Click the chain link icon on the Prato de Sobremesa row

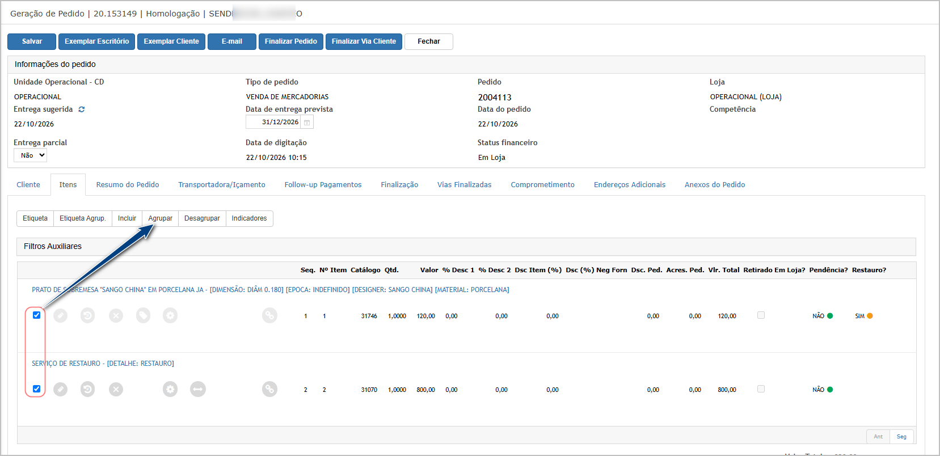269,315
